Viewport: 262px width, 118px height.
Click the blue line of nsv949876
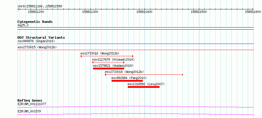[x=135, y=44]
